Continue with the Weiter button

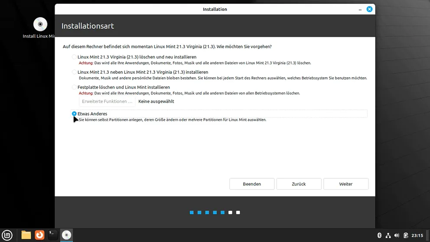(346, 184)
